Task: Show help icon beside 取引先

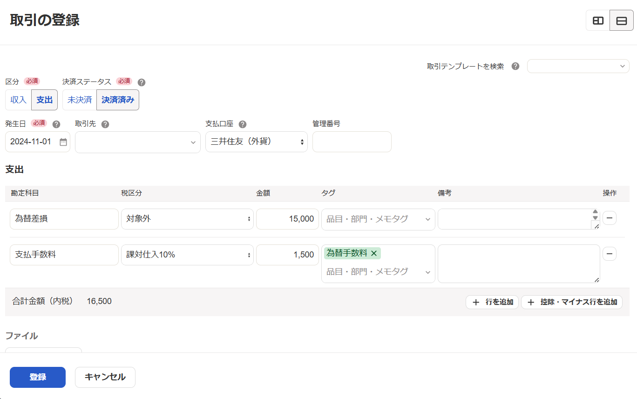Action: pos(105,124)
